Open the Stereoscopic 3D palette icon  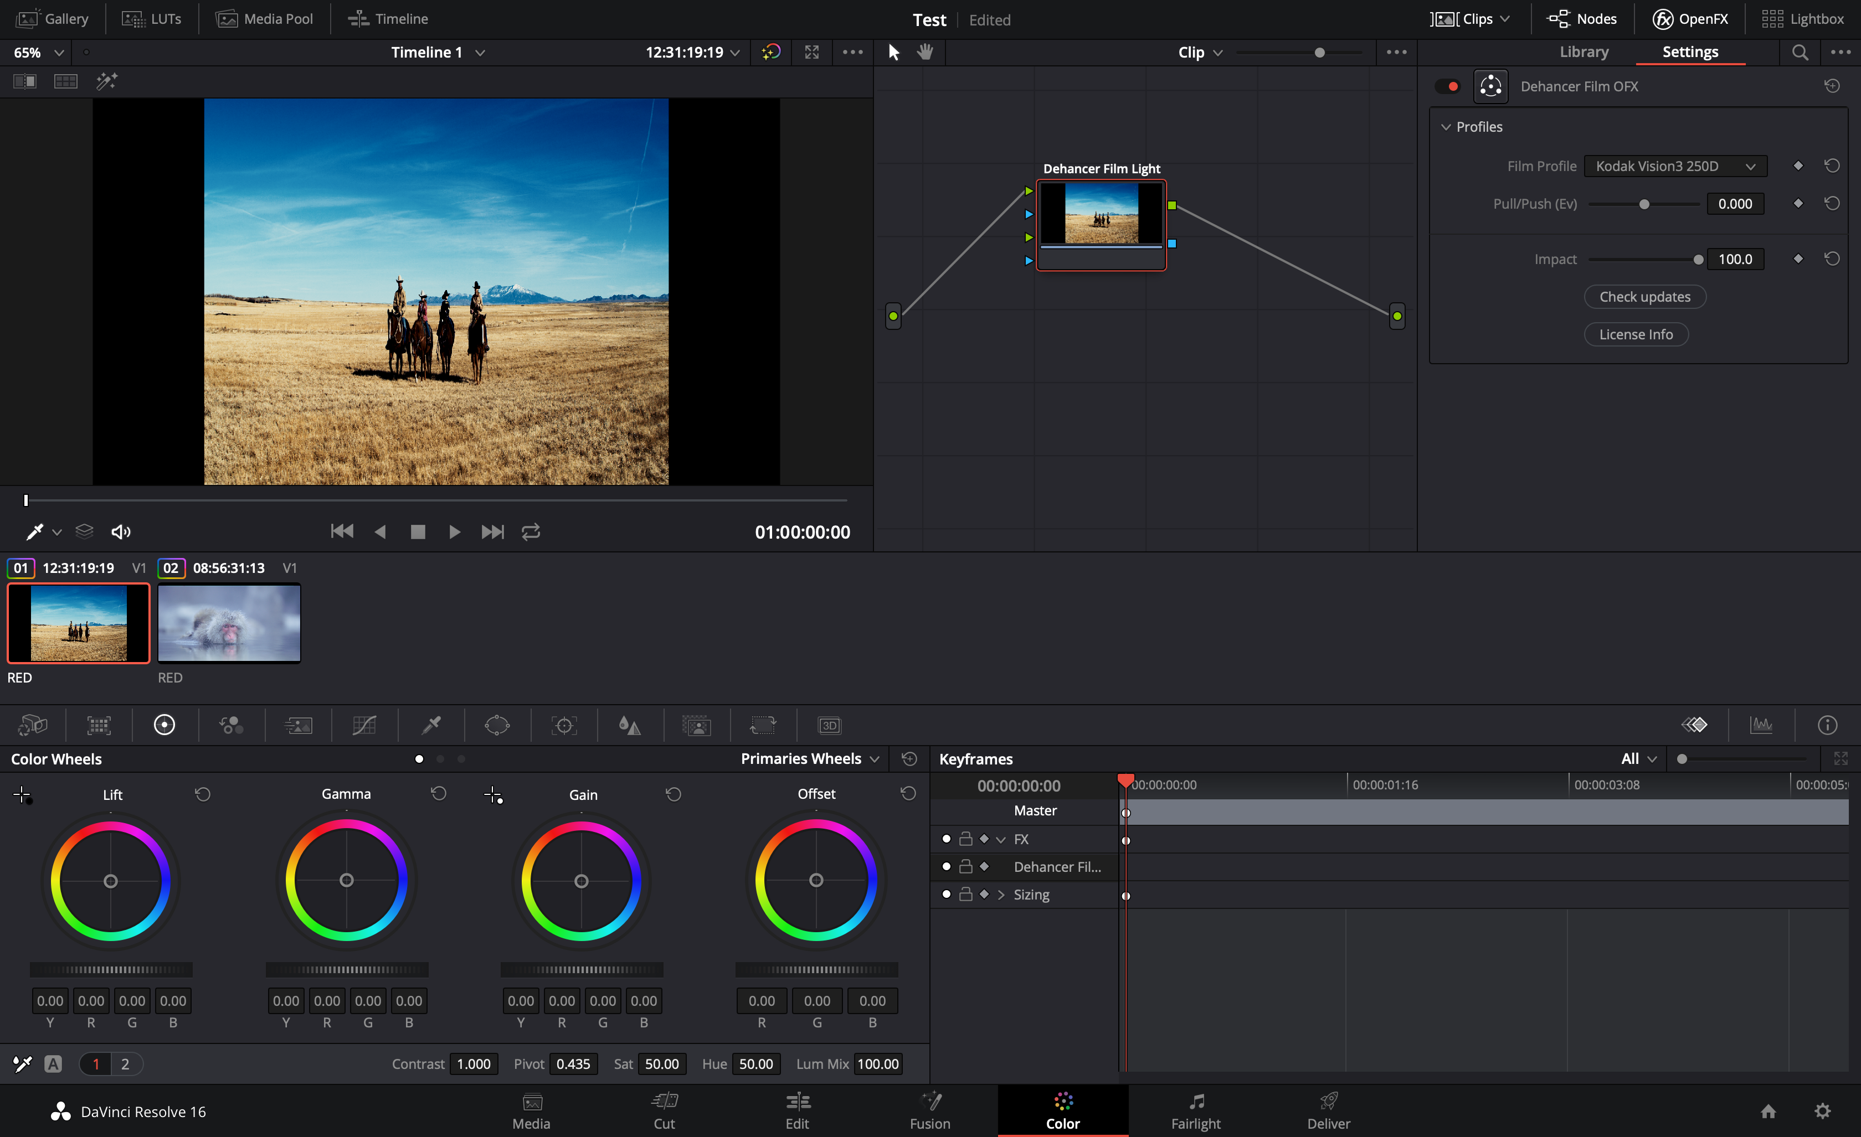pyautogui.click(x=829, y=726)
